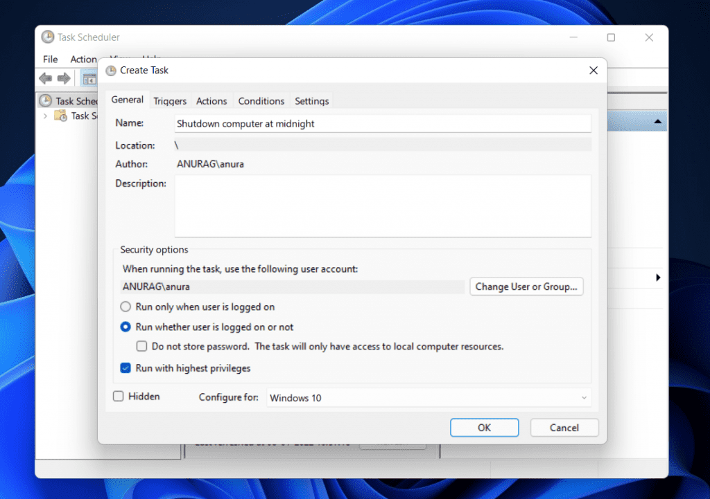
Task: Click the back navigation arrow
Action: (46, 78)
